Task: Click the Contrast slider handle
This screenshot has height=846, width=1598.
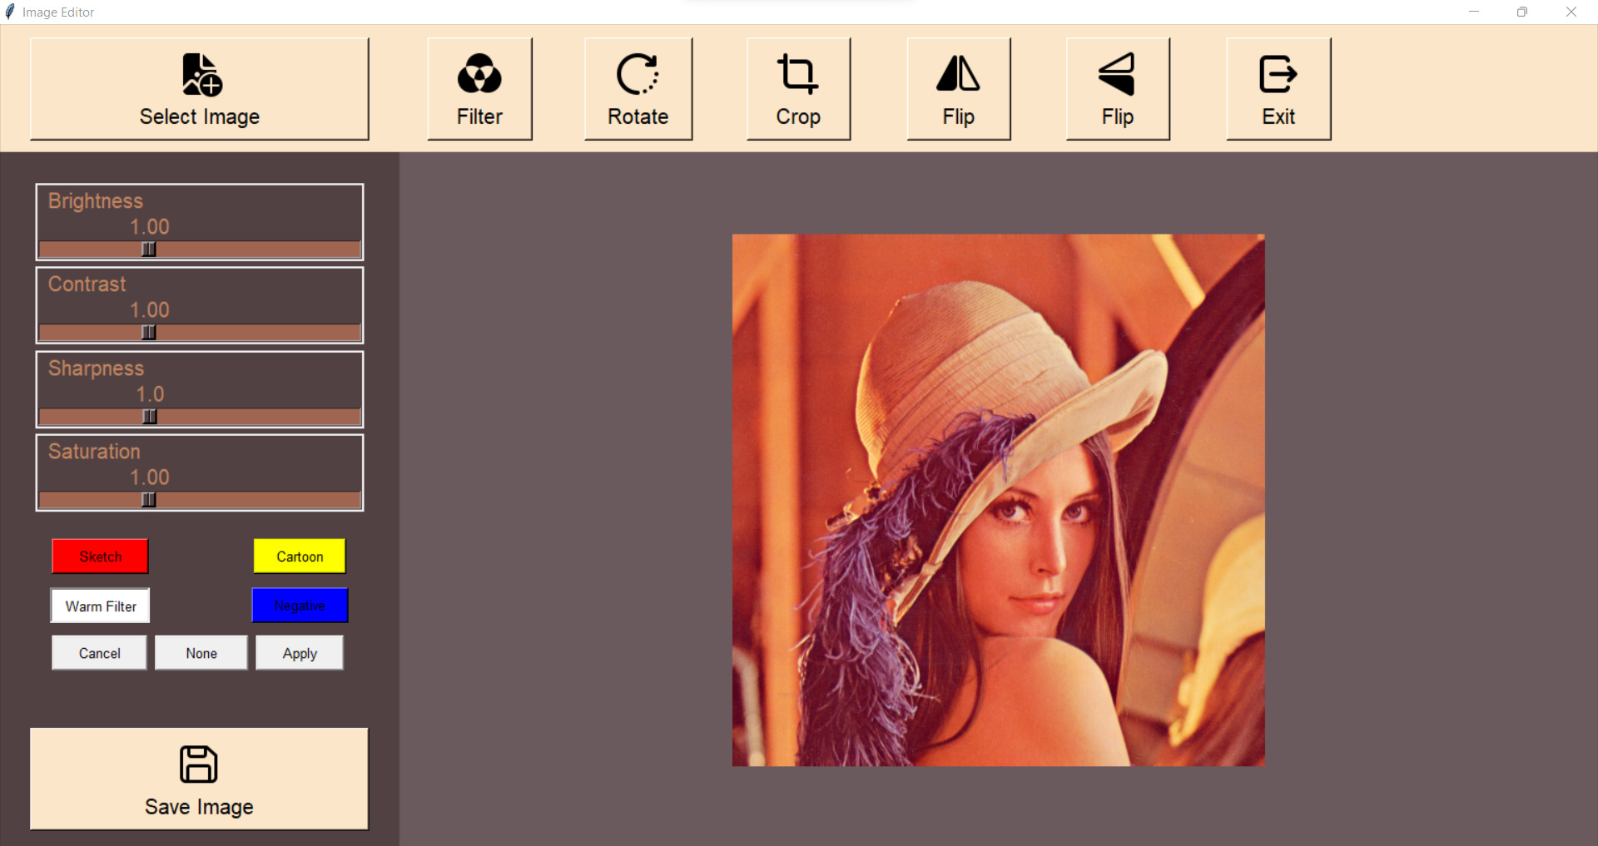Action: coord(148,333)
